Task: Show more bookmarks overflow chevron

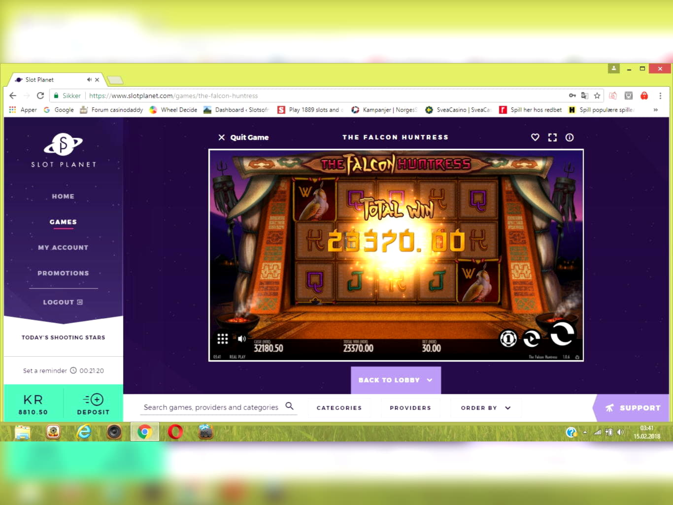Action: tap(655, 110)
